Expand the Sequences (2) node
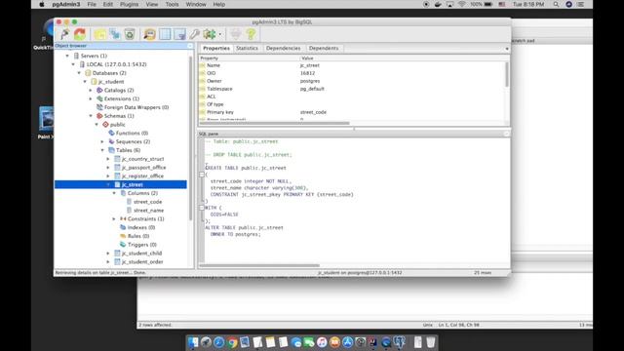Viewport: 624px width, 351px height. (102, 141)
